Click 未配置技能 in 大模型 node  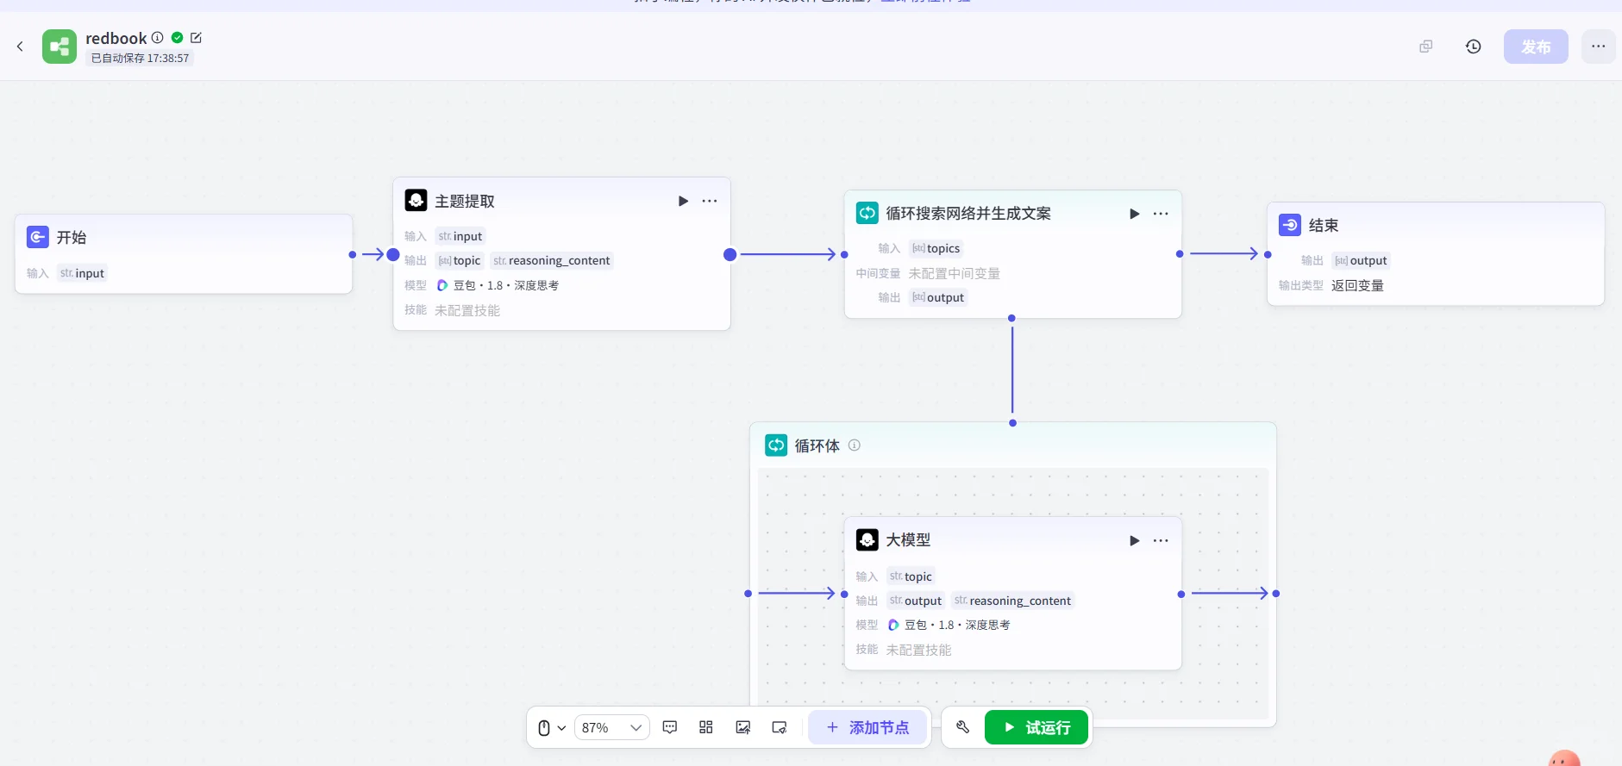pyautogui.click(x=919, y=650)
